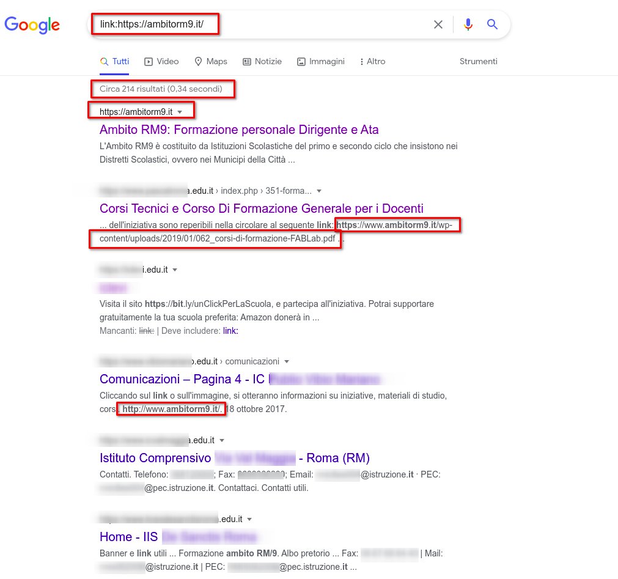The width and height of the screenshot is (618, 579).
Task: Submit search with the magnifying glass icon
Action: pyautogui.click(x=492, y=24)
